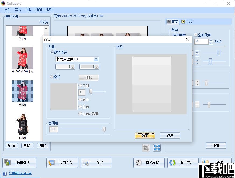The height and width of the screenshot is (178, 235).
Task: Click the top slider in layout panel
Action: (x=219, y=53)
